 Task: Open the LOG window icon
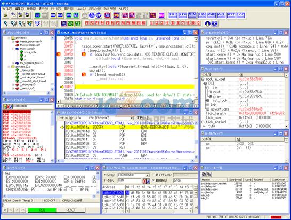tap(241, 15)
